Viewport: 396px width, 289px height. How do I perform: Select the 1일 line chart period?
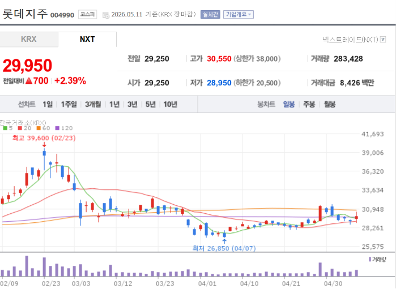pos(48,104)
